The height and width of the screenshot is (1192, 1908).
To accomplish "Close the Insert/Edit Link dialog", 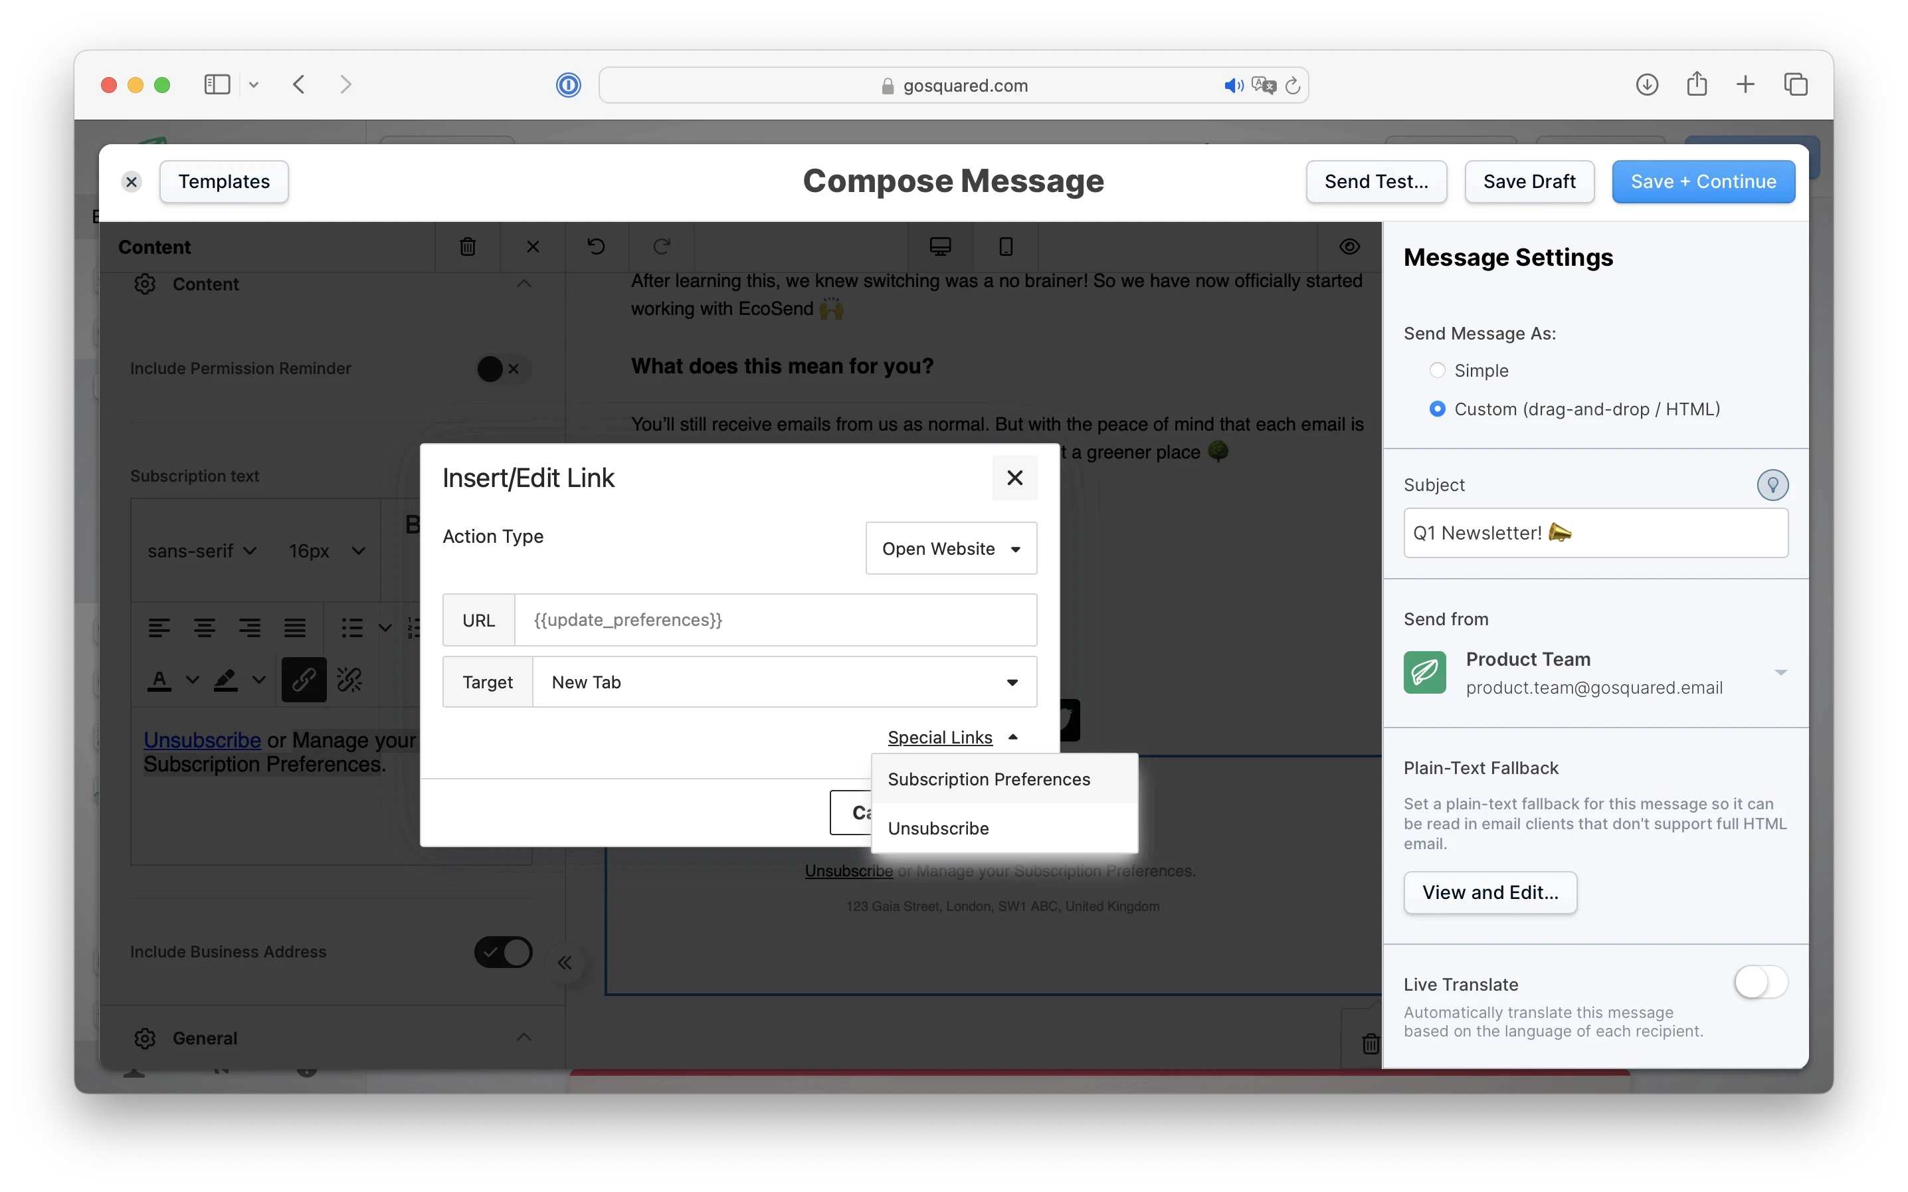I will [1014, 478].
